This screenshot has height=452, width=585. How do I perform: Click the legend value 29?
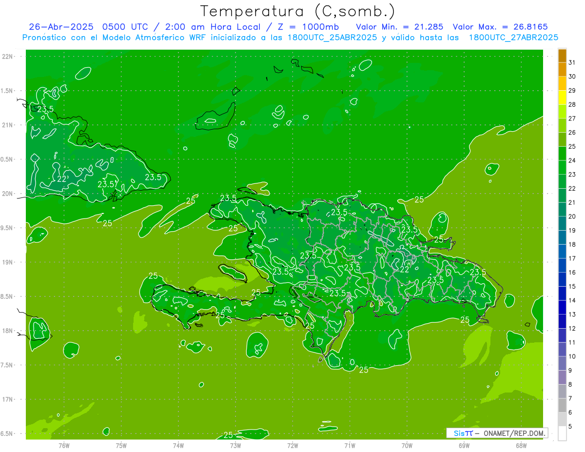[x=572, y=91]
